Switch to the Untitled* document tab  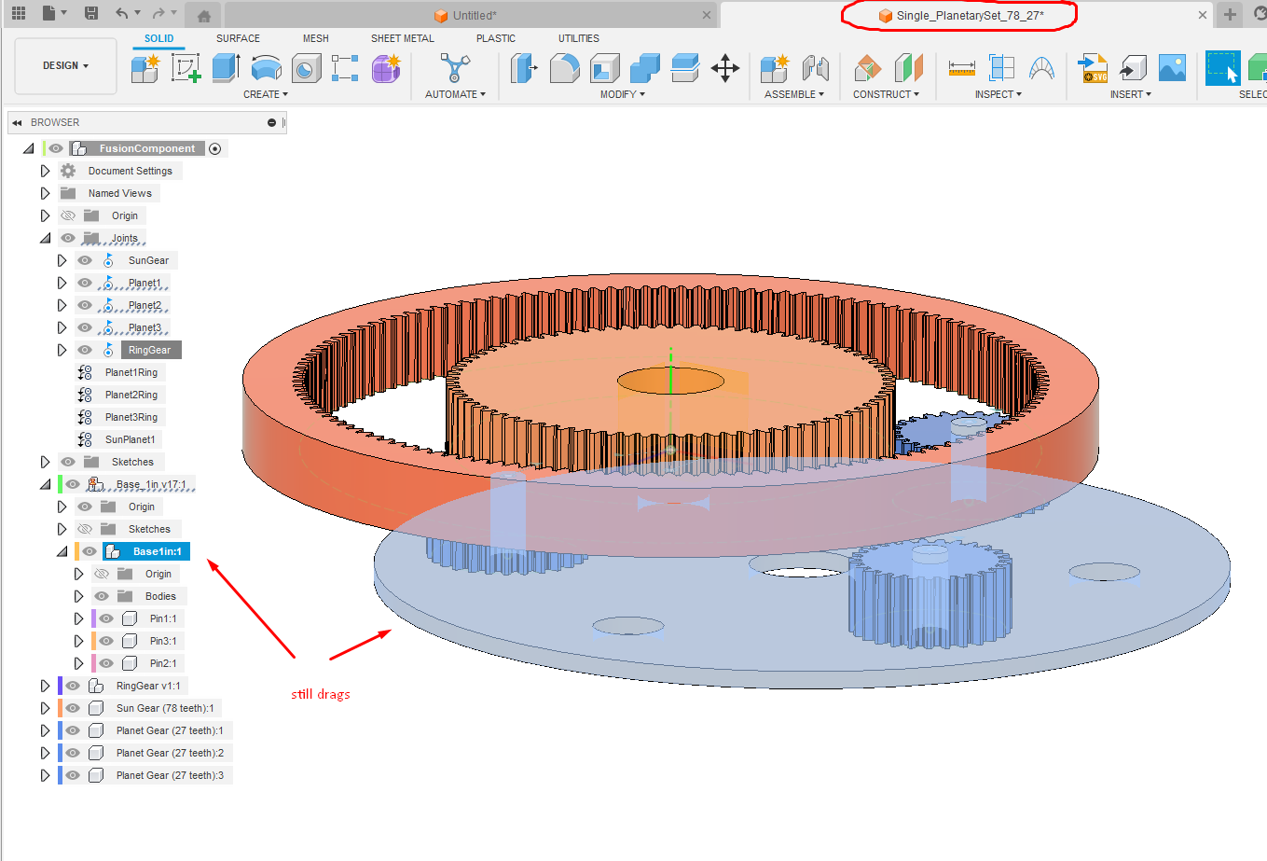point(471,15)
